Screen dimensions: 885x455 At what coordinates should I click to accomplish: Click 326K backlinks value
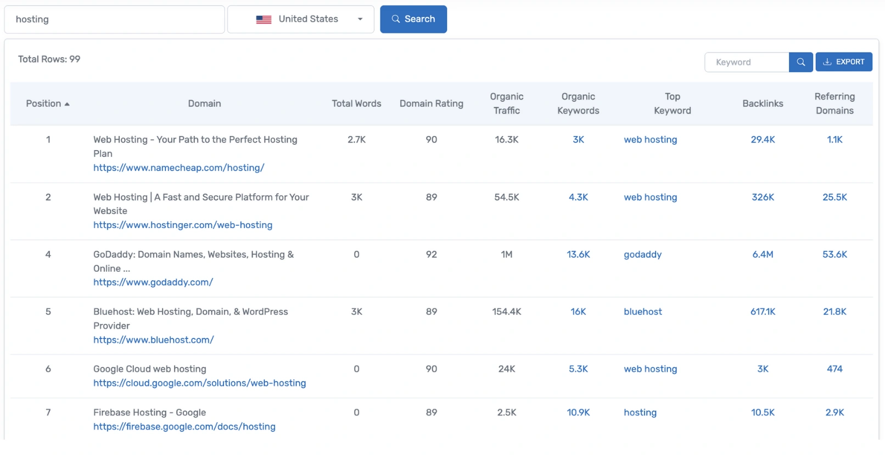763,197
